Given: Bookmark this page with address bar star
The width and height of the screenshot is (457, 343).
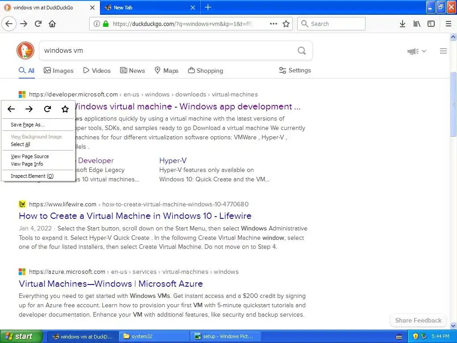Looking at the screenshot, I should tap(286, 24).
